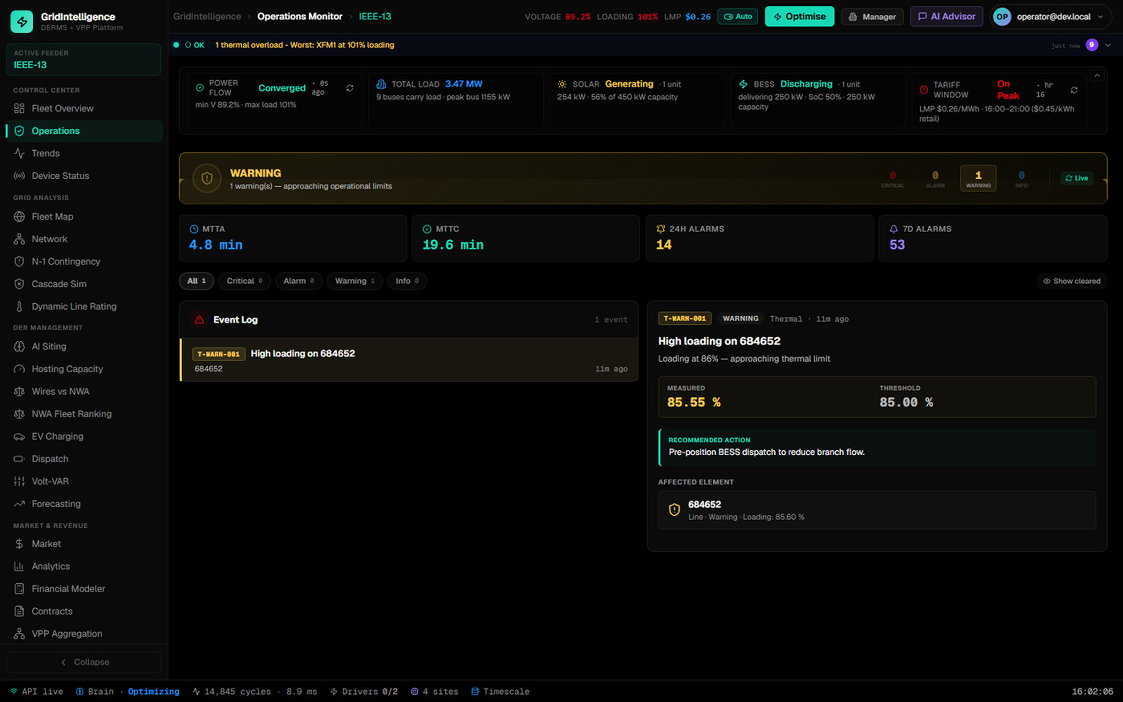Open the operator@dev.local account dropdown
1123x702 pixels.
pos(1050,17)
